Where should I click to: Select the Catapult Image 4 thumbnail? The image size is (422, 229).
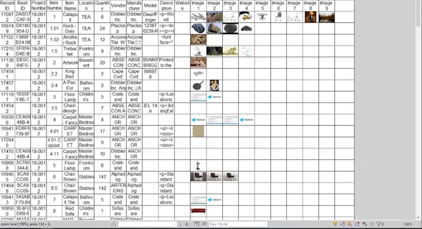pyautogui.click(x=246, y=17)
